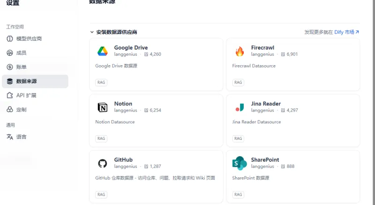Click the 成员 members icon
Image resolution: width=375 pixels, height=205 pixels.
tap(10, 53)
